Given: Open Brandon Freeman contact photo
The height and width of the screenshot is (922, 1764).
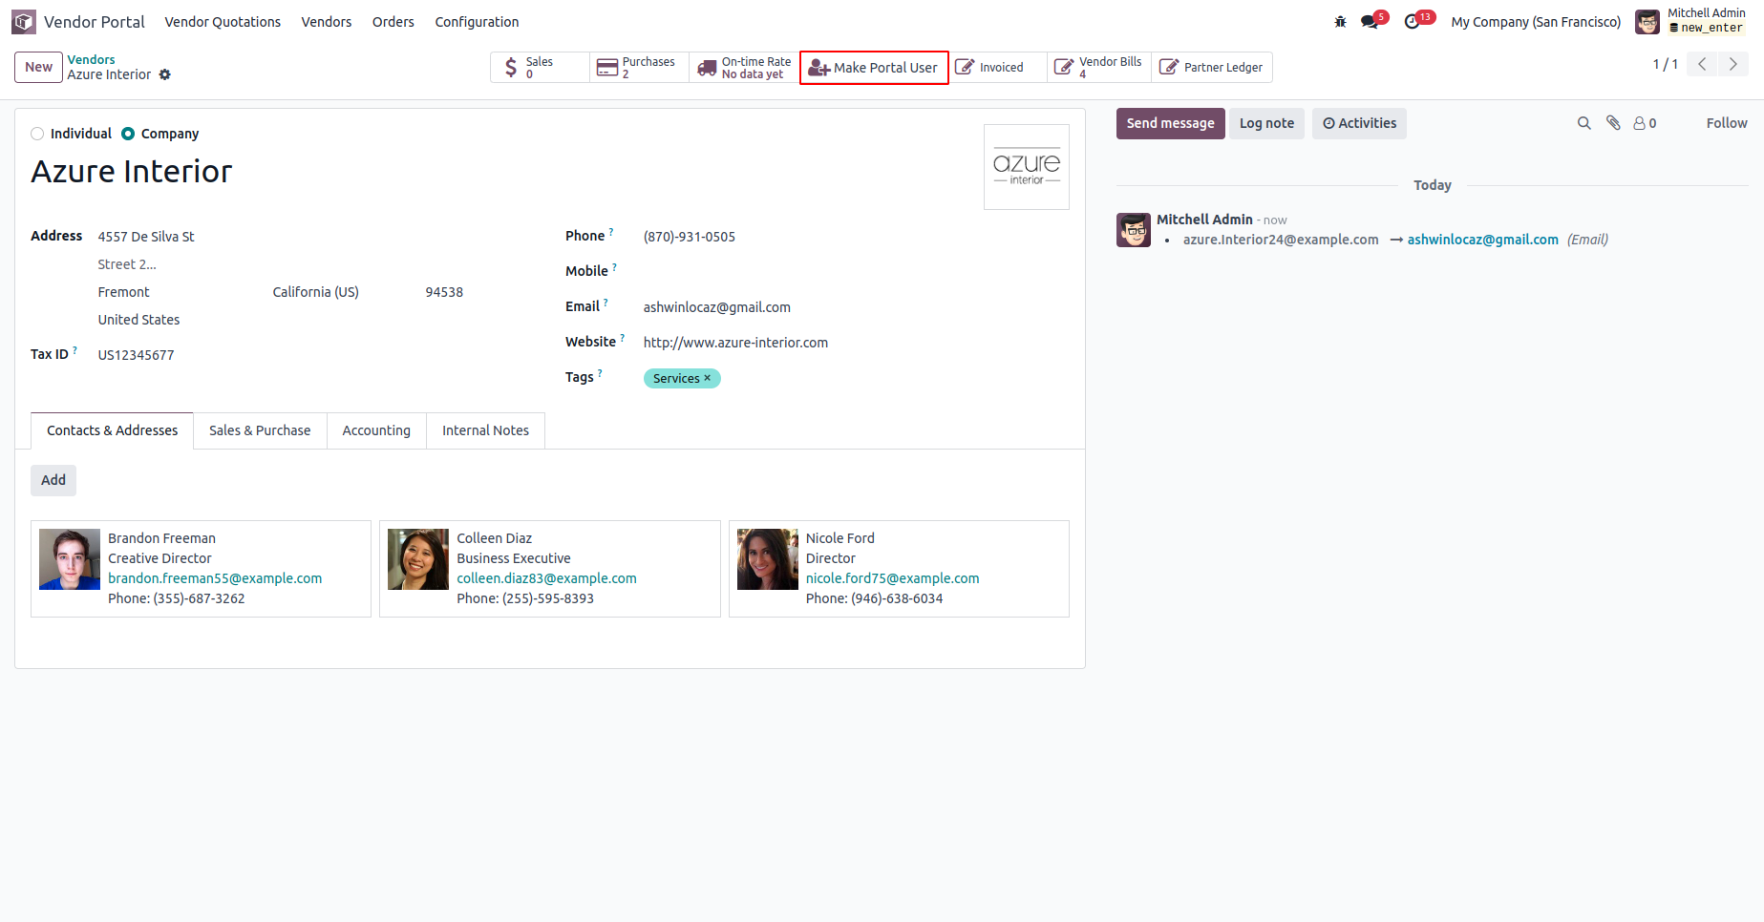Looking at the screenshot, I should (x=70, y=559).
